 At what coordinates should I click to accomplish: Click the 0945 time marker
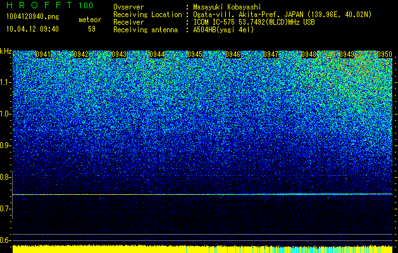(x=195, y=54)
